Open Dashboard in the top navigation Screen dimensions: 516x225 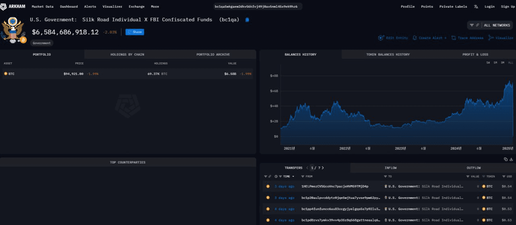coord(69,6)
